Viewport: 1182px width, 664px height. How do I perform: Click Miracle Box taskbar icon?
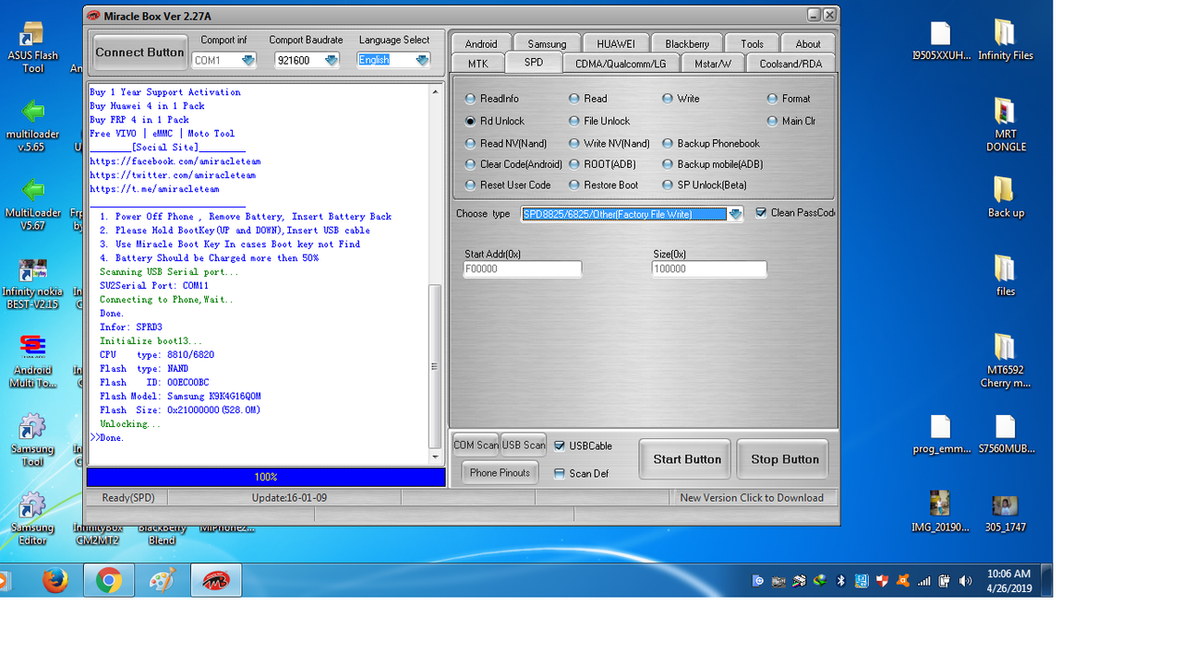coord(216,580)
